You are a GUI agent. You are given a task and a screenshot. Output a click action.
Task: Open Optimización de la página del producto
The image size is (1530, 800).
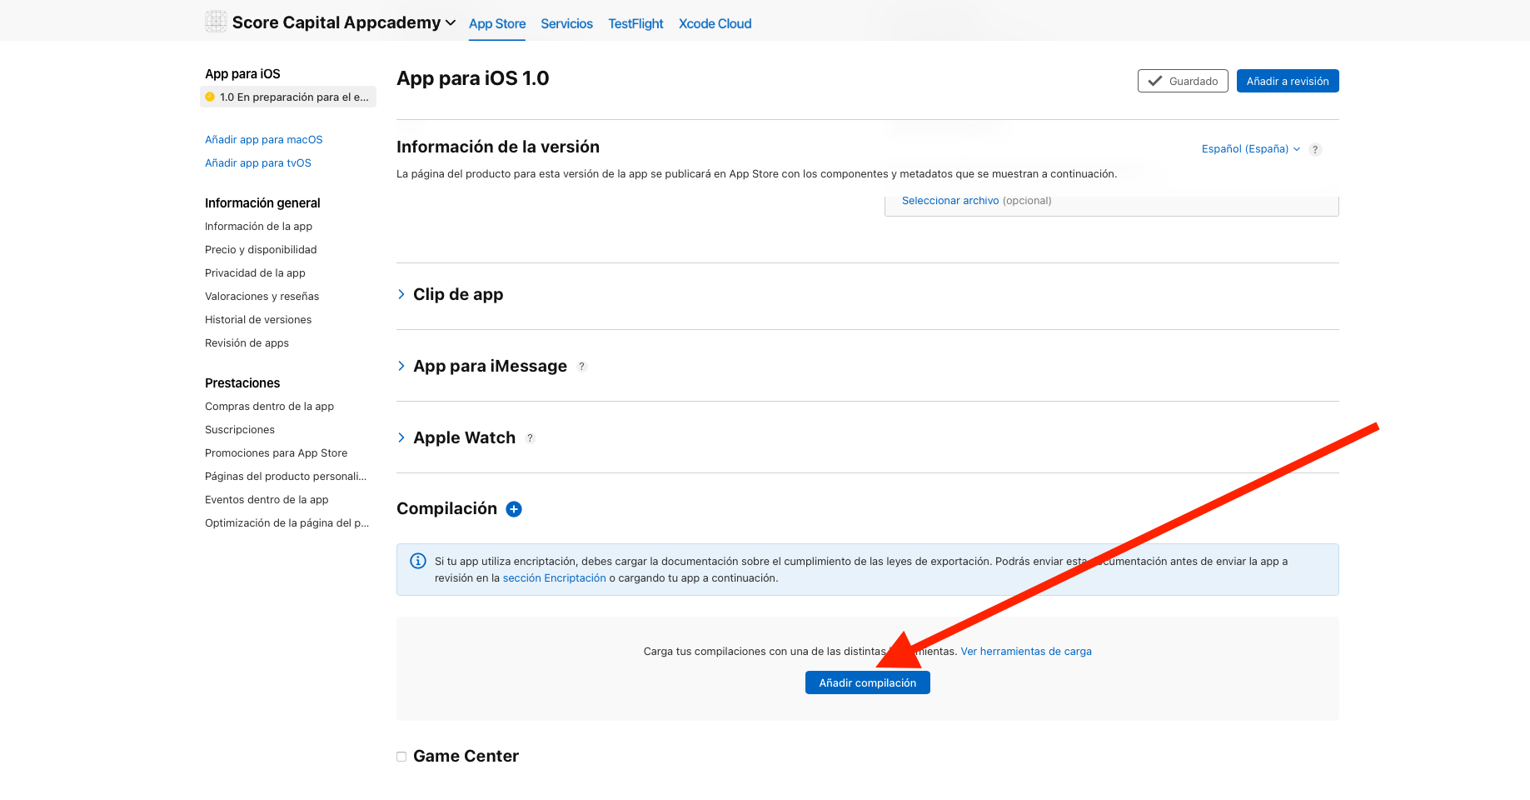click(x=287, y=522)
